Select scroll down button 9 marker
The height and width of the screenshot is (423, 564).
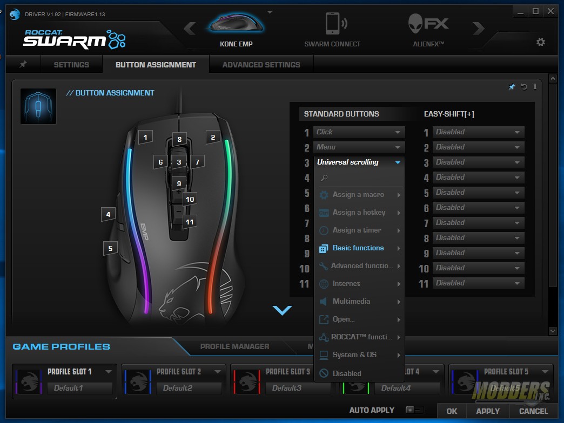[179, 183]
